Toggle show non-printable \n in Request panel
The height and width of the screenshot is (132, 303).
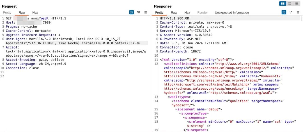click(x=139, y=12)
